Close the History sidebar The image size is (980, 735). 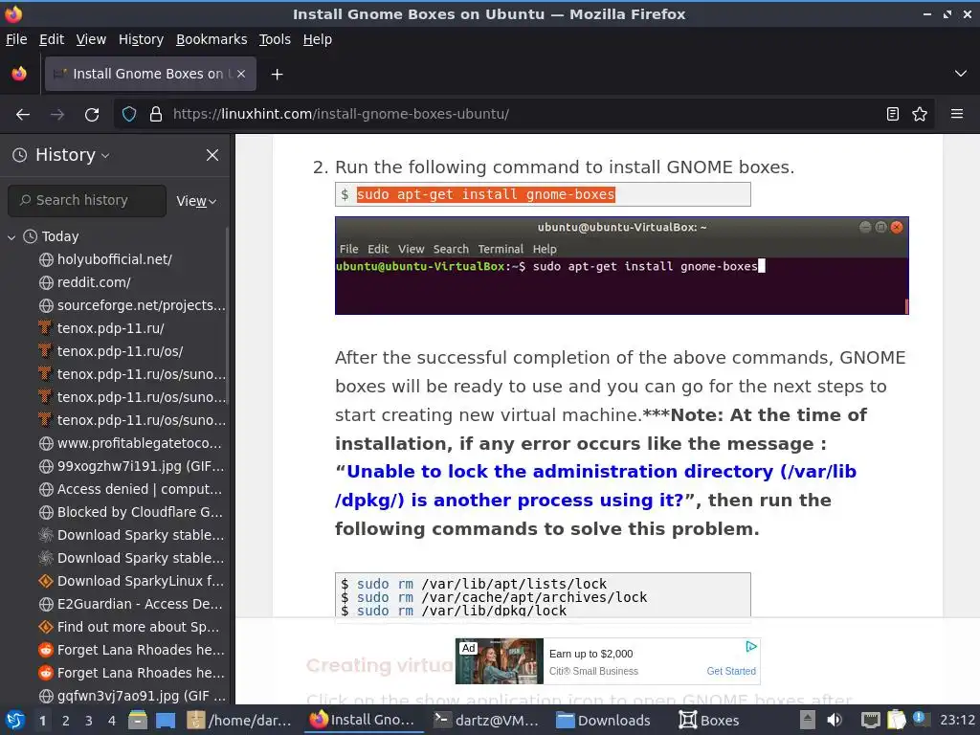[x=212, y=155]
